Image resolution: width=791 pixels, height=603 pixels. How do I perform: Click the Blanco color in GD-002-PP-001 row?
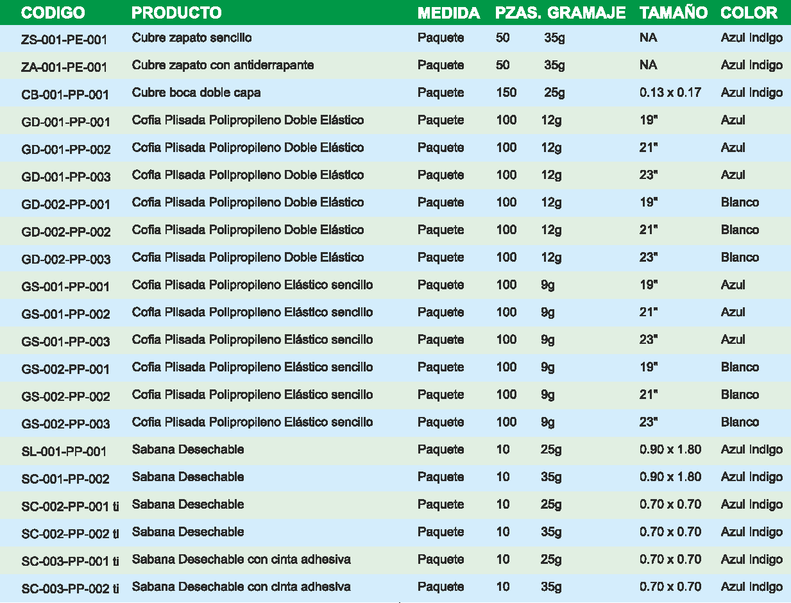point(740,203)
